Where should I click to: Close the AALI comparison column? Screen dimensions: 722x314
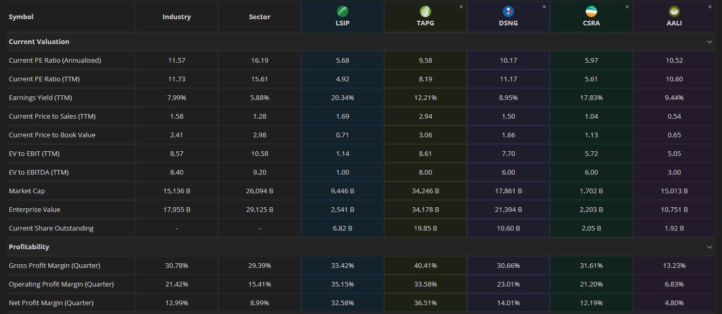click(x=710, y=7)
